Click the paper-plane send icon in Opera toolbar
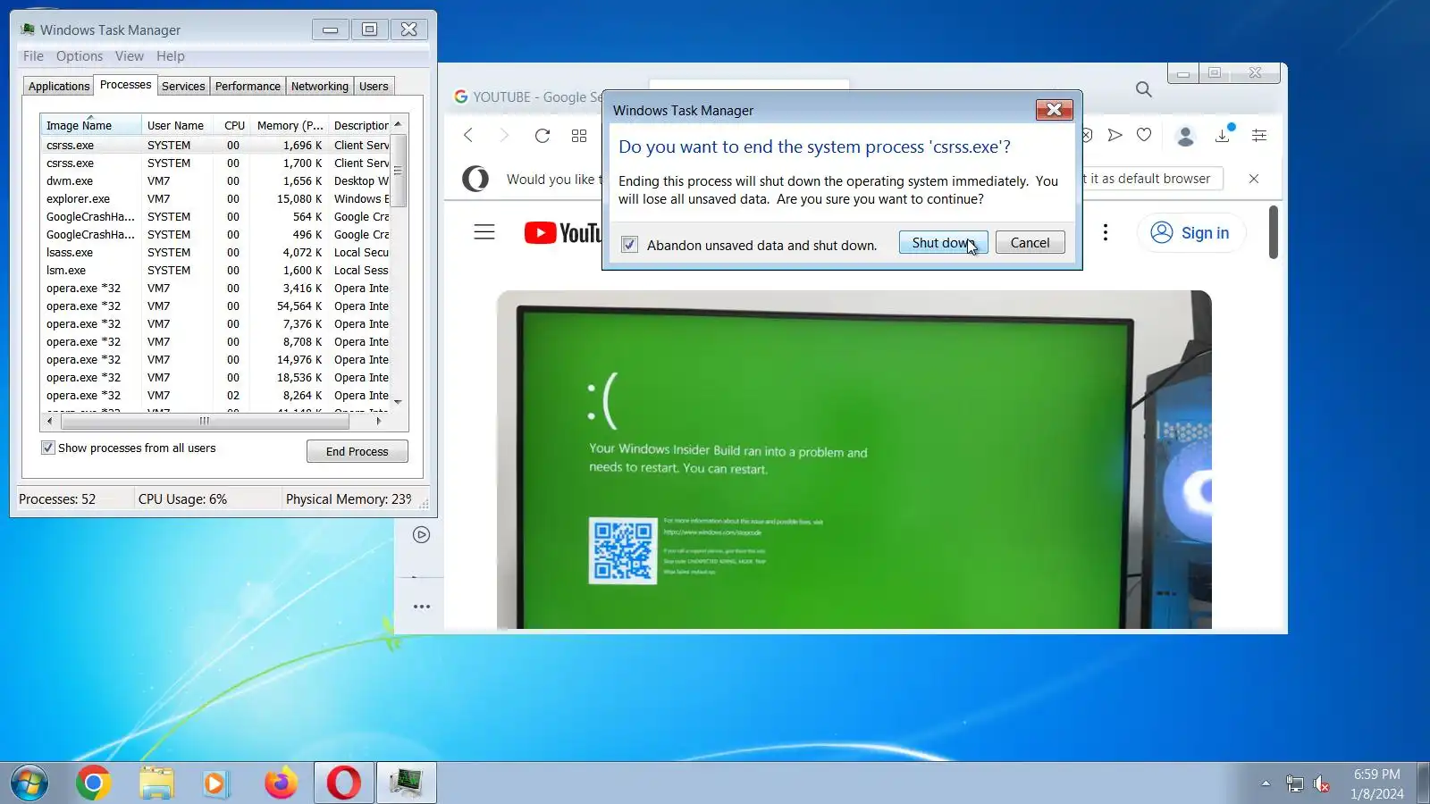 click(x=1115, y=135)
